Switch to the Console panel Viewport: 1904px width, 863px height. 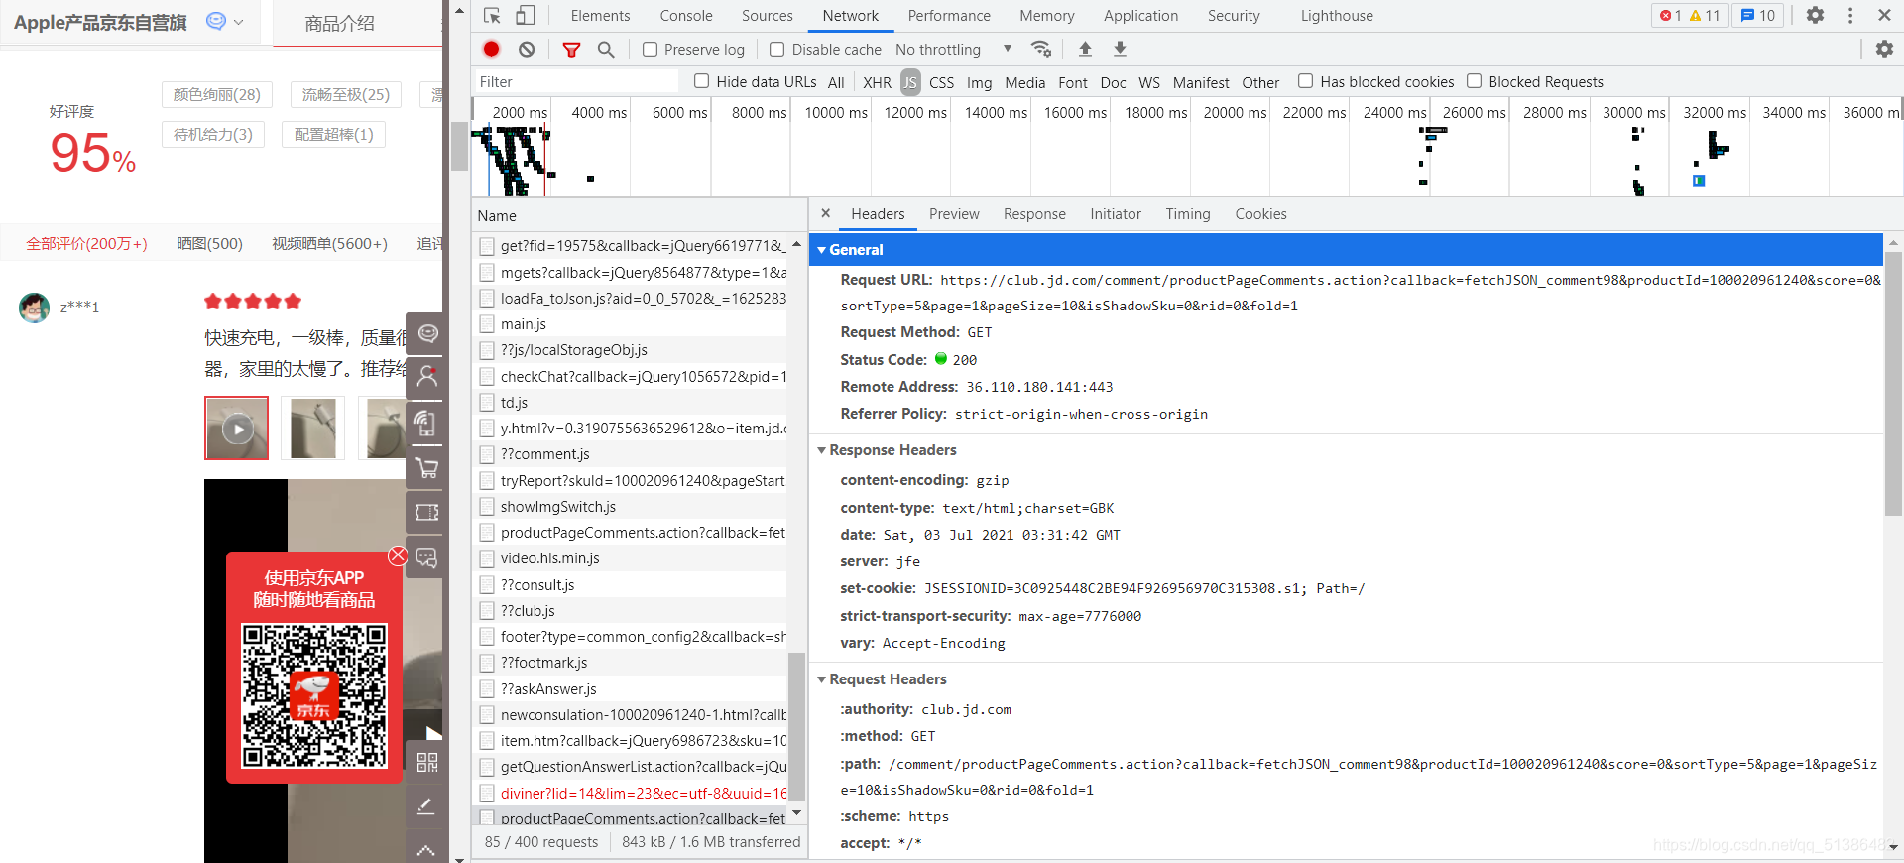[x=686, y=16]
